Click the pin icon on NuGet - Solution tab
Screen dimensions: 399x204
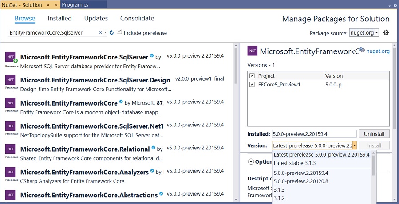[48, 5]
